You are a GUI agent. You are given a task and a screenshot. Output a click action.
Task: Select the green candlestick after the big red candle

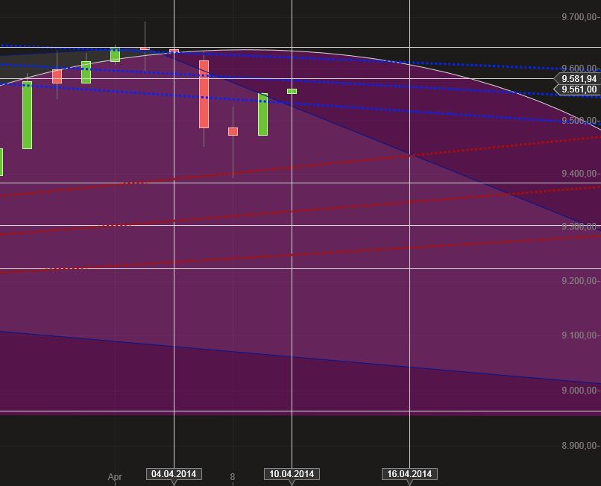pyautogui.click(x=262, y=116)
